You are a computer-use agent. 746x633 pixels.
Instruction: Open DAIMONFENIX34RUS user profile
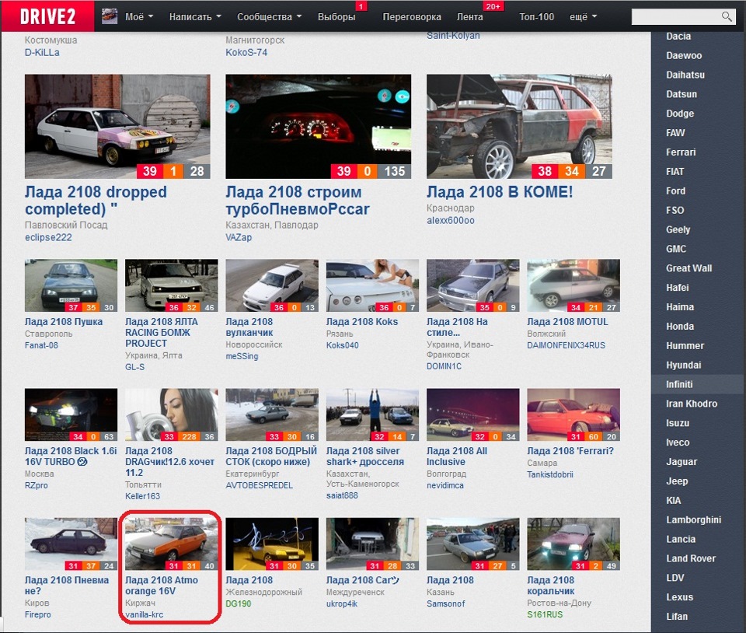coord(566,345)
